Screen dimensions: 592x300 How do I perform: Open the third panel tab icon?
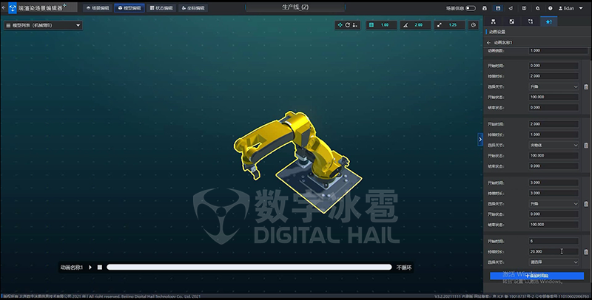click(531, 21)
